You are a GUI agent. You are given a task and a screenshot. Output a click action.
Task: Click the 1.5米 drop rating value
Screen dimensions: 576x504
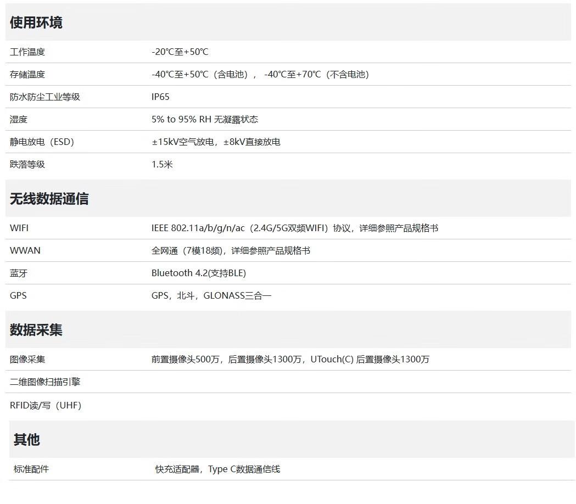[162, 165]
